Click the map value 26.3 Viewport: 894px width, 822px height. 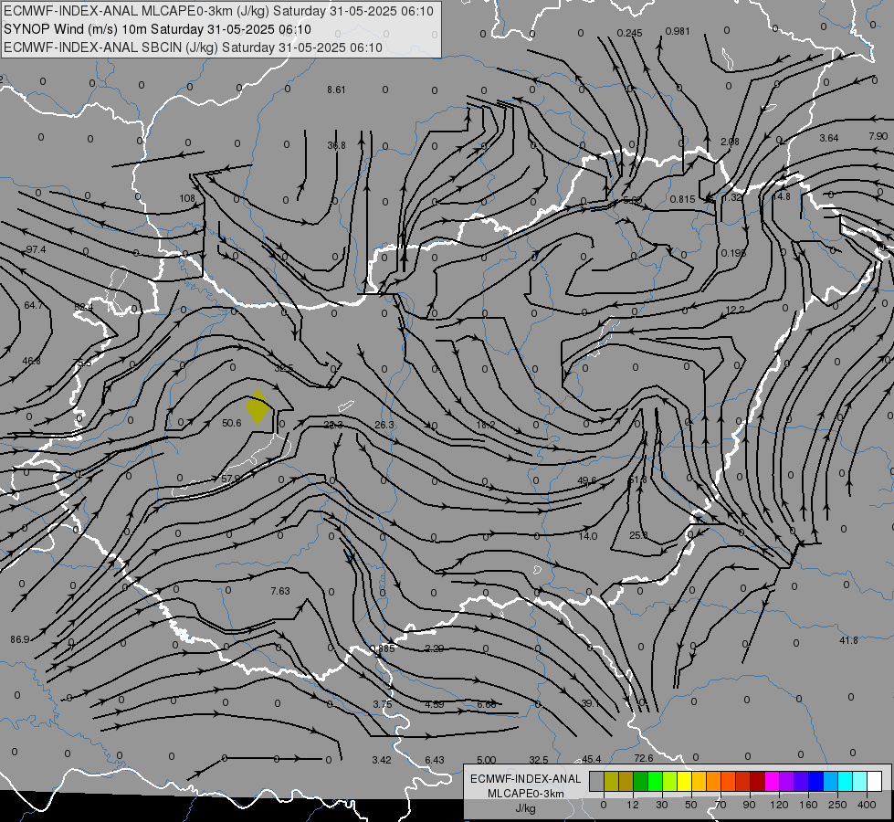[384, 425]
